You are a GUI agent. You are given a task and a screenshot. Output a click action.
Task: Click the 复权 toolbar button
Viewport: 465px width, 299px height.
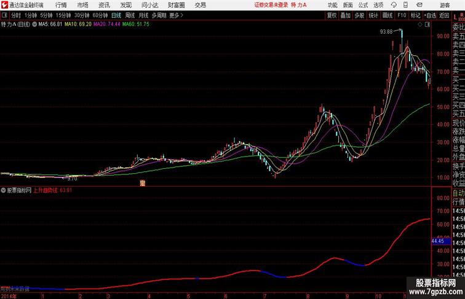click(332, 15)
